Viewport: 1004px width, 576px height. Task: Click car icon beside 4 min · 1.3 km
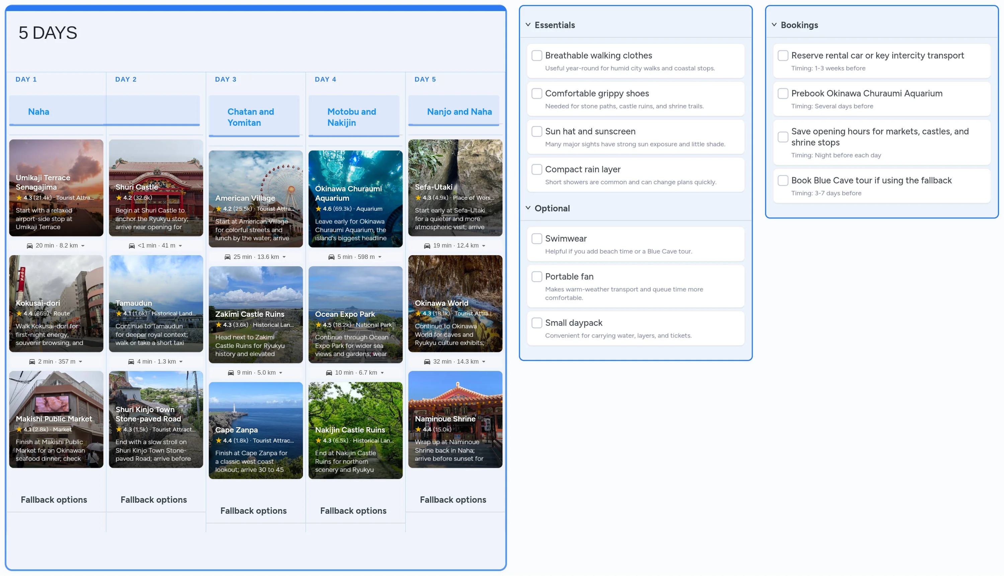tap(131, 362)
